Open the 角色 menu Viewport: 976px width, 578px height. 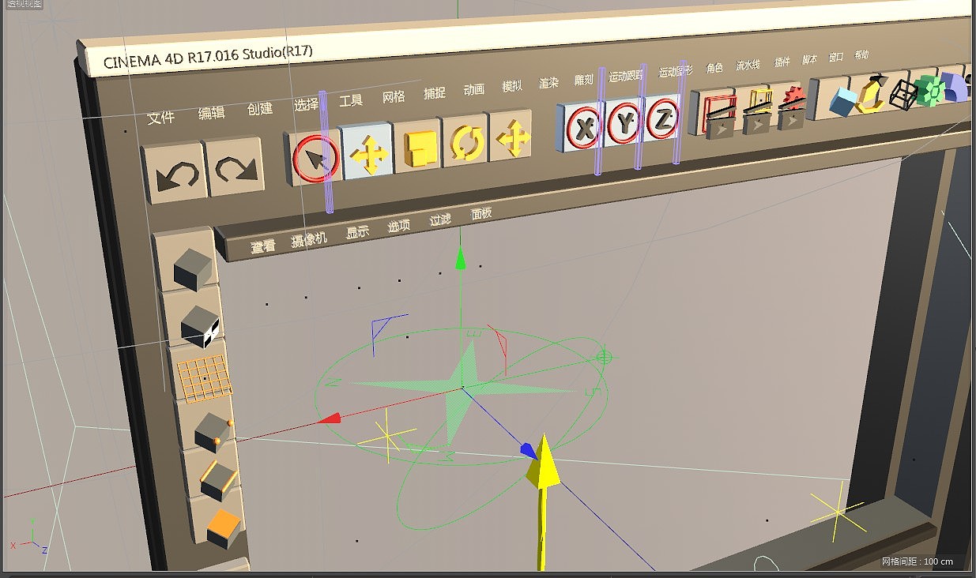click(x=714, y=68)
